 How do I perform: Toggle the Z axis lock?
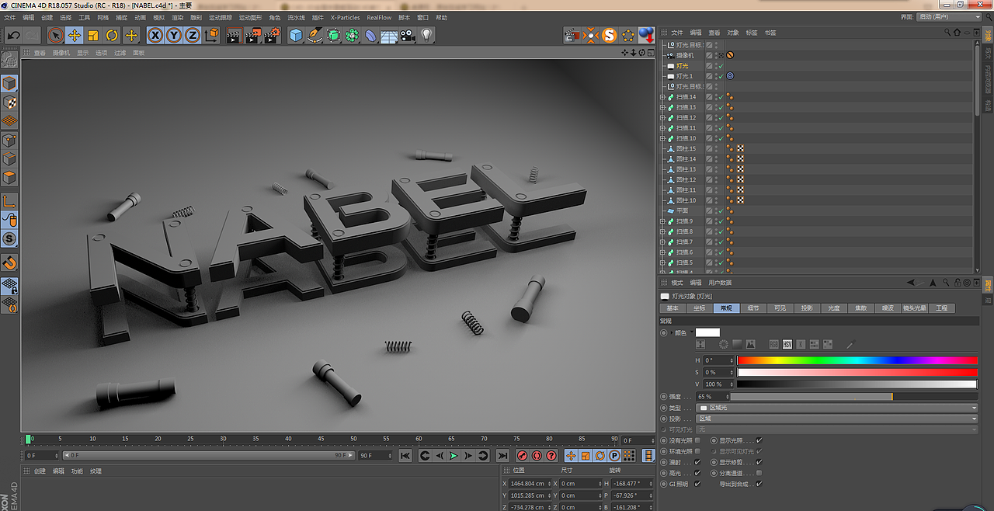193,35
